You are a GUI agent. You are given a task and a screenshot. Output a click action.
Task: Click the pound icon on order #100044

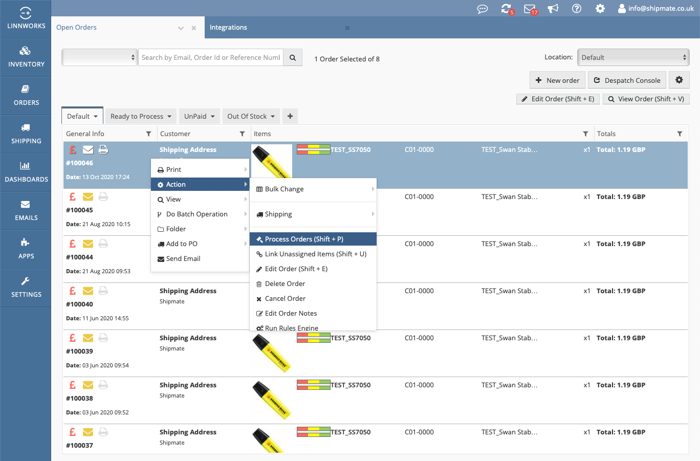click(x=73, y=244)
